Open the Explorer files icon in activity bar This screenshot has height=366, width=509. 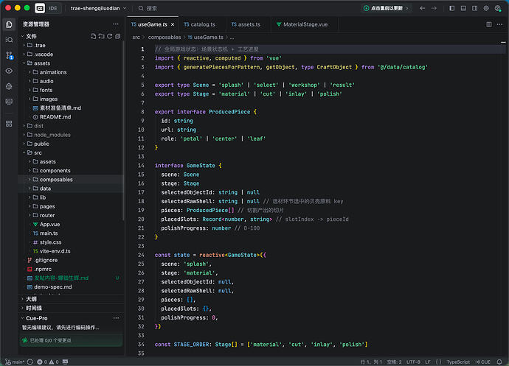(9, 24)
